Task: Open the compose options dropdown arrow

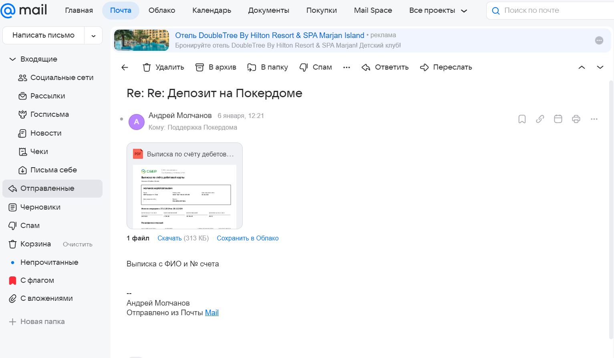Action: (x=93, y=36)
